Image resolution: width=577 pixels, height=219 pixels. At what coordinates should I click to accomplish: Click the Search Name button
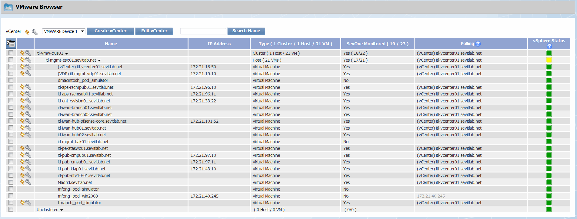246,31
